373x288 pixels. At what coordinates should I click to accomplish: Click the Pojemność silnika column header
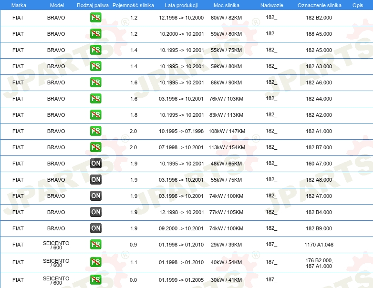pos(133,5)
